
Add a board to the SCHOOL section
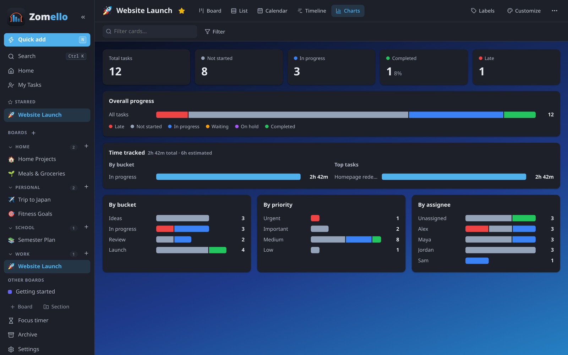(86, 227)
